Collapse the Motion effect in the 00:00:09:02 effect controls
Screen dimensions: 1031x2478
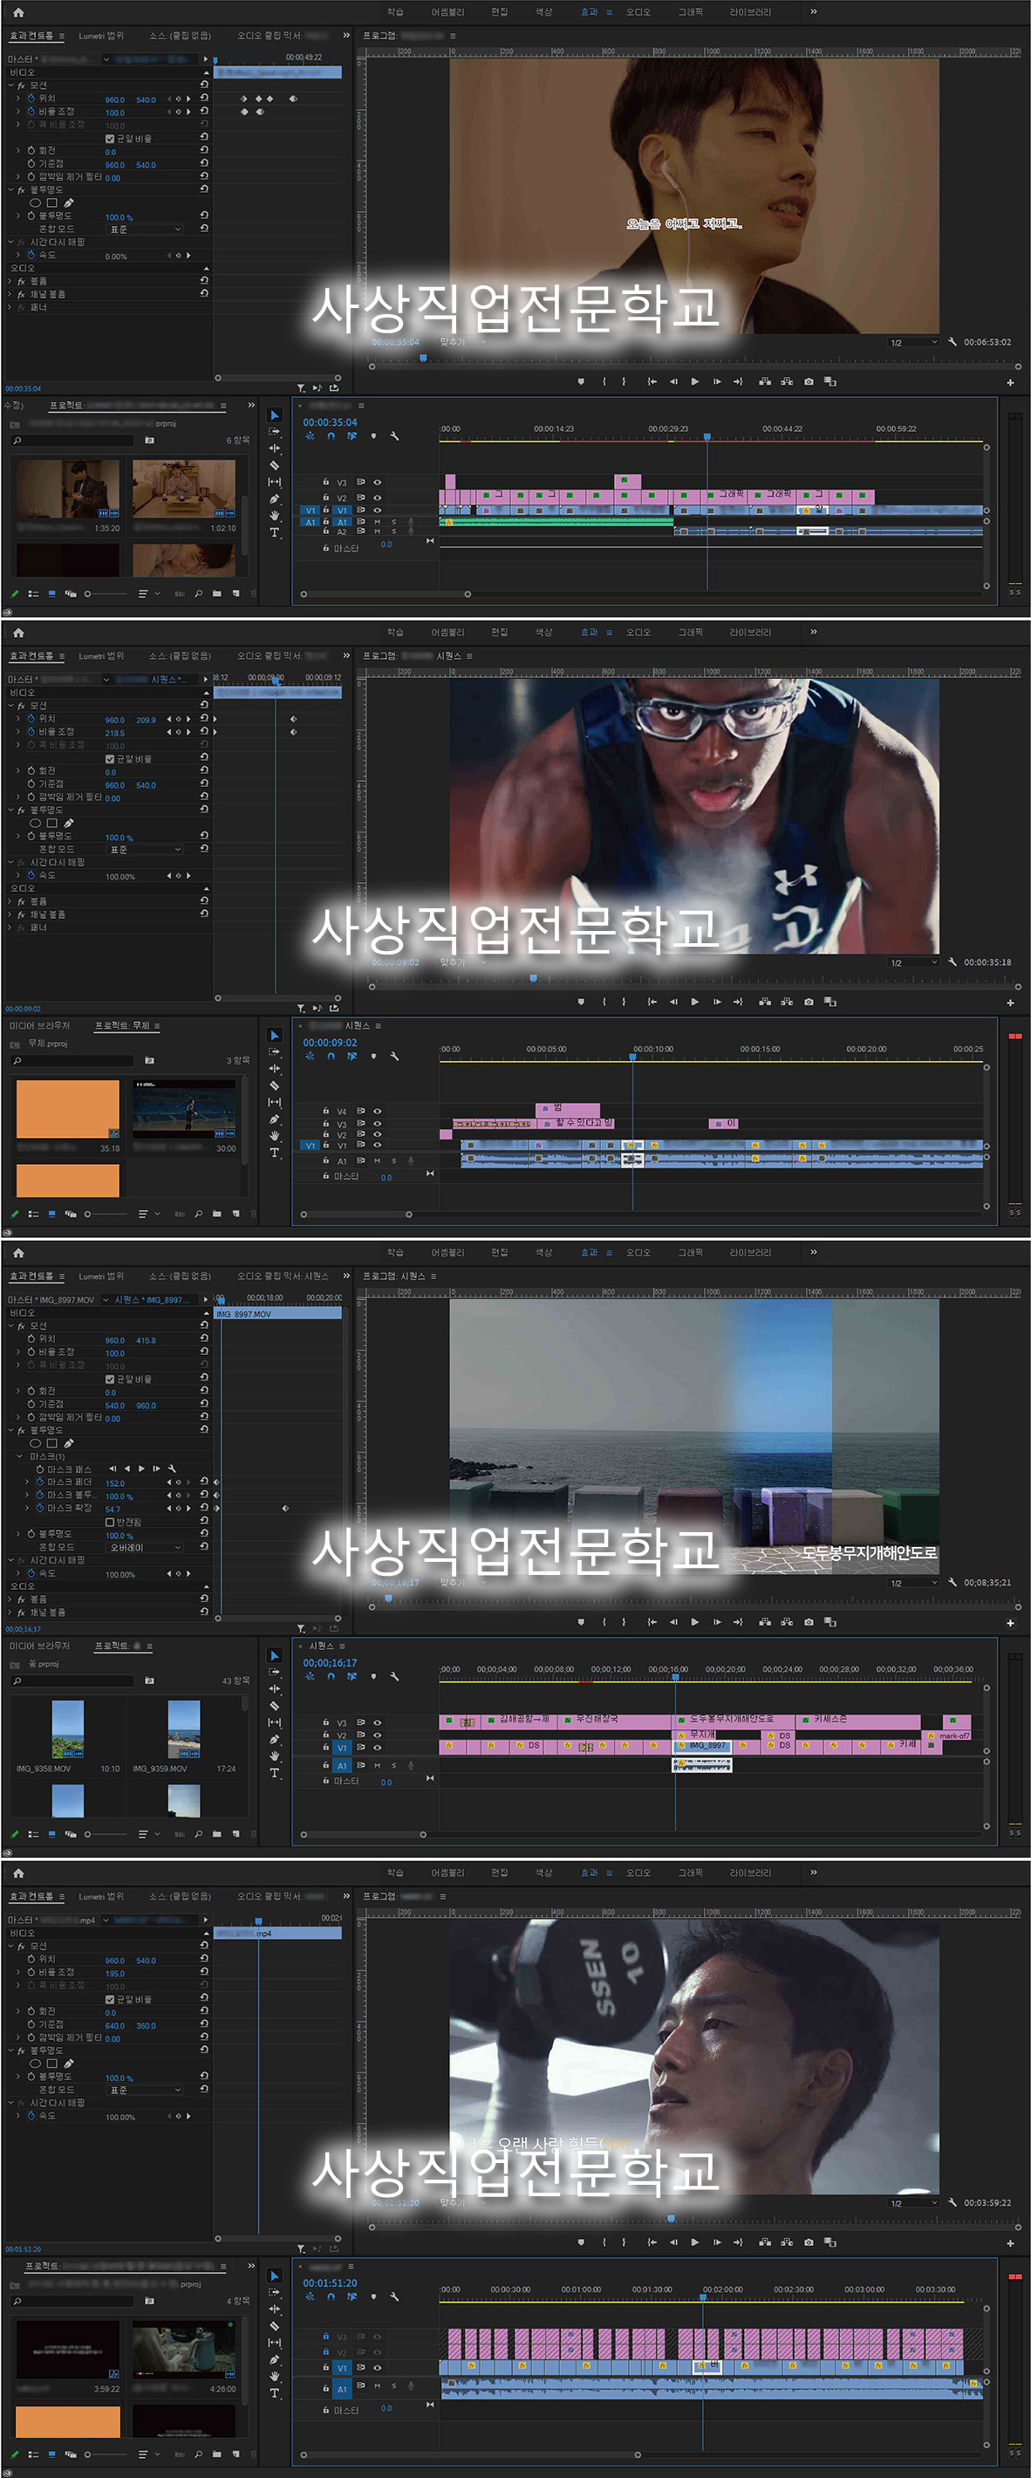[11, 706]
